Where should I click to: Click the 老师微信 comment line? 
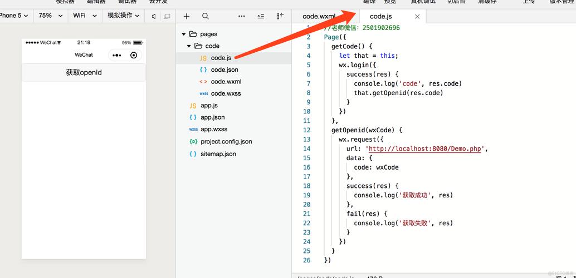coord(362,28)
